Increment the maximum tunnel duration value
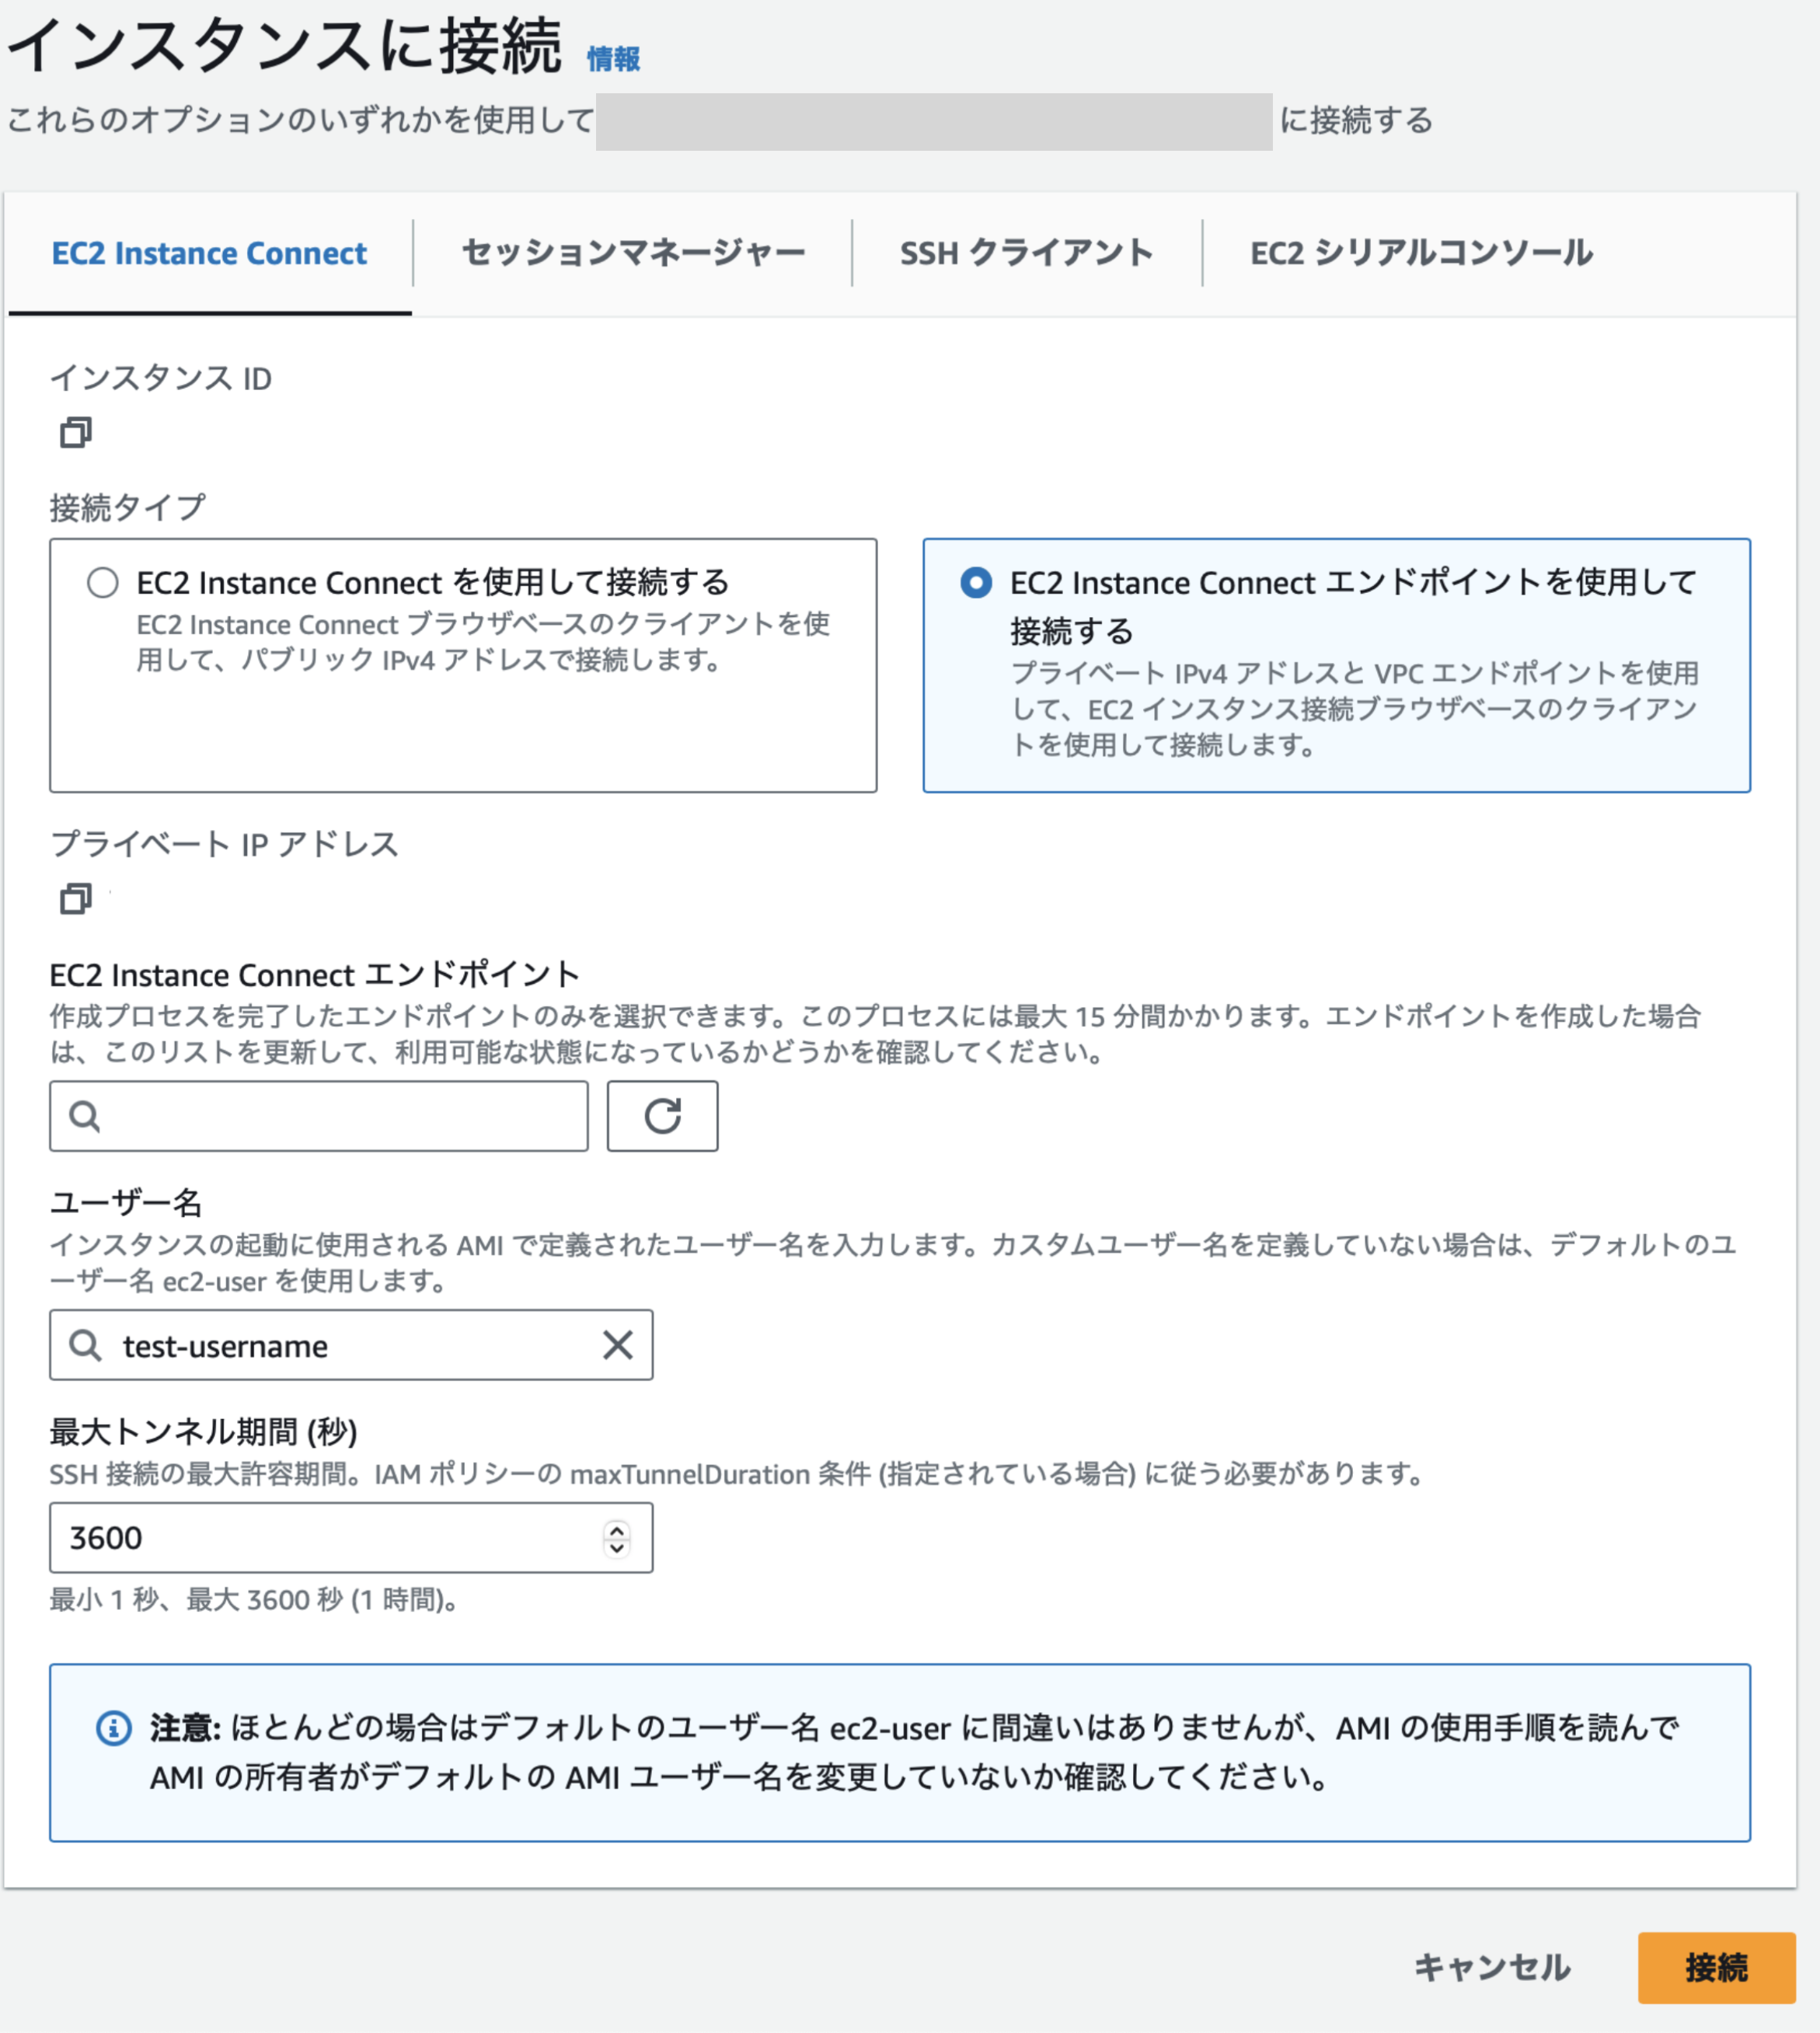 click(617, 1531)
